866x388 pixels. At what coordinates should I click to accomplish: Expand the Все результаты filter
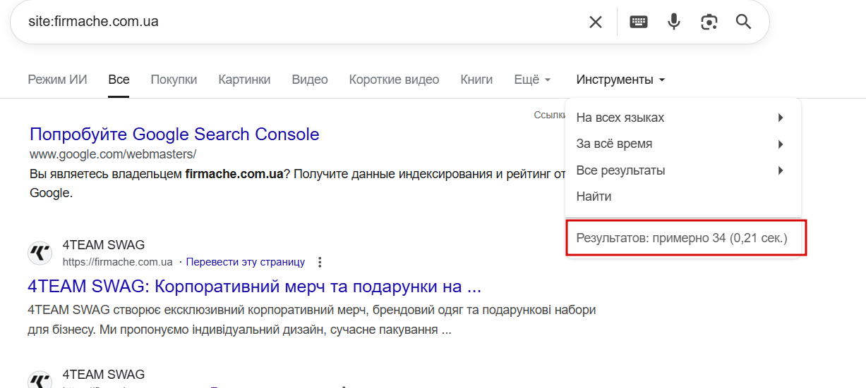pos(682,170)
